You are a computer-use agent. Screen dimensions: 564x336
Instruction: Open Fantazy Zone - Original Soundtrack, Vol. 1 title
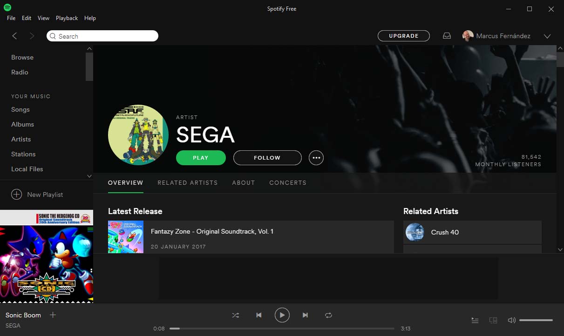pyautogui.click(x=212, y=231)
